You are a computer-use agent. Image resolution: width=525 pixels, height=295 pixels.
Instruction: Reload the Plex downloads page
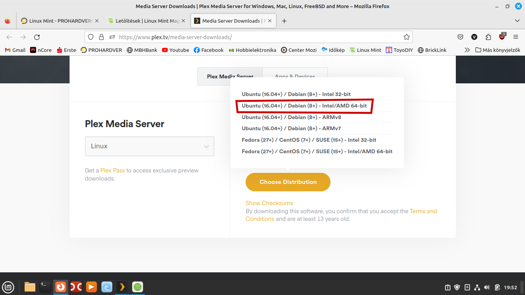click(x=37, y=37)
